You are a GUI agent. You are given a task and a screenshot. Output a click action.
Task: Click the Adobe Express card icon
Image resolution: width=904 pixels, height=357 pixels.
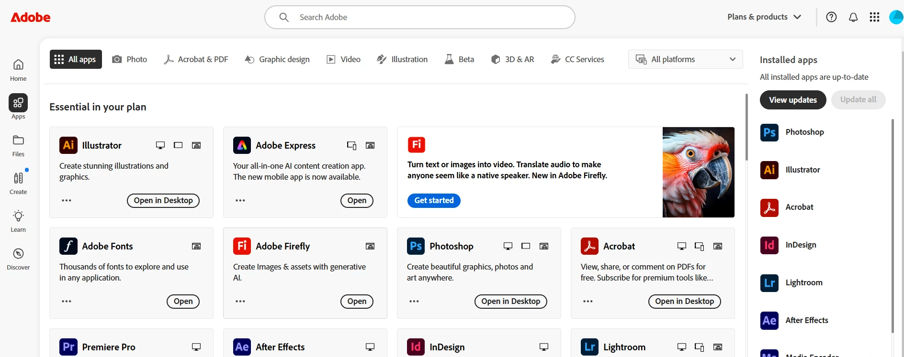242,145
